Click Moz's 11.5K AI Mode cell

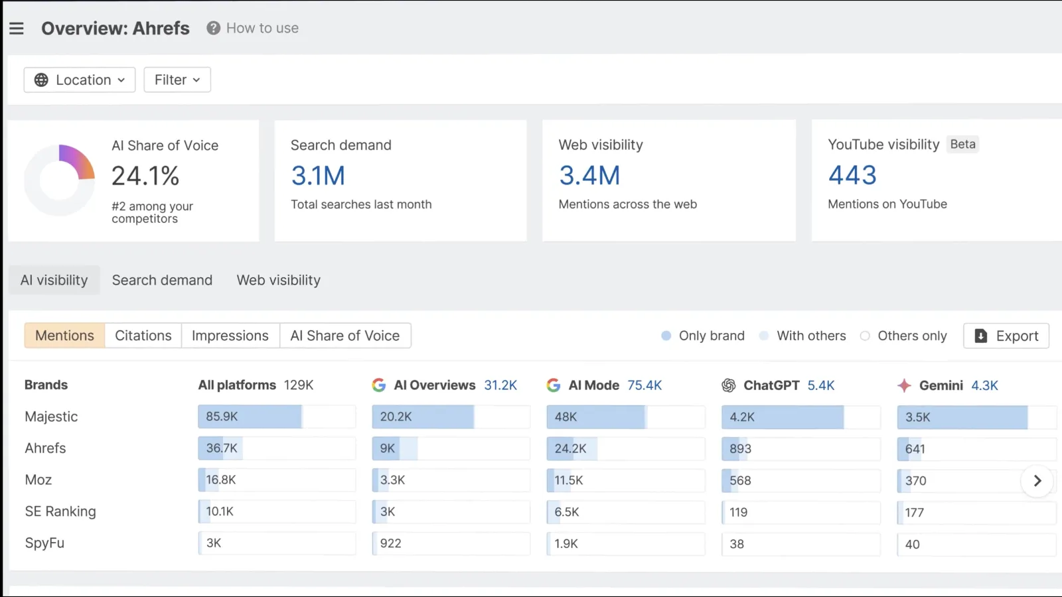tap(625, 480)
